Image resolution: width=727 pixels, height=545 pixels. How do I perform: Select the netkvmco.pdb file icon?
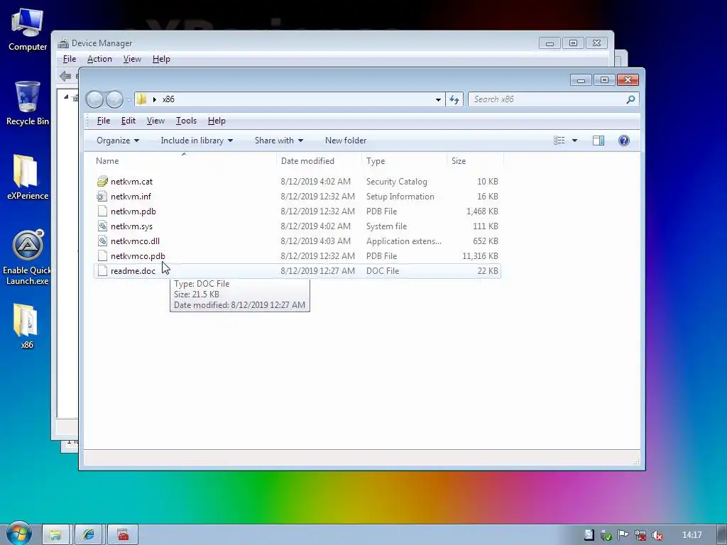tap(102, 255)
